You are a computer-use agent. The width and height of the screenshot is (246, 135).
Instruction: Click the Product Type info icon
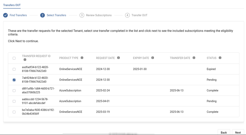[x=82, y=58]
